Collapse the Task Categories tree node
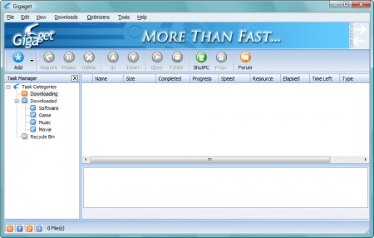 pos(8,87)
